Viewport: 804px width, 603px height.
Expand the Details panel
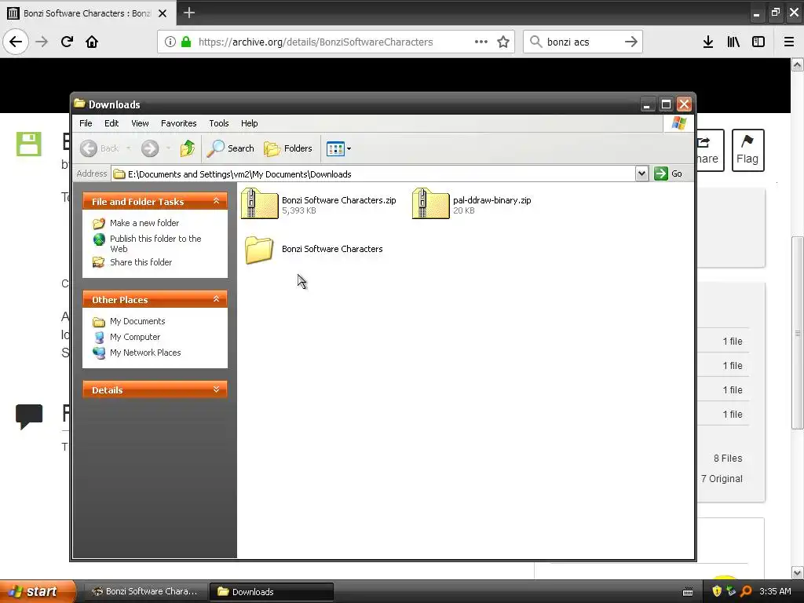pos(217,389)
